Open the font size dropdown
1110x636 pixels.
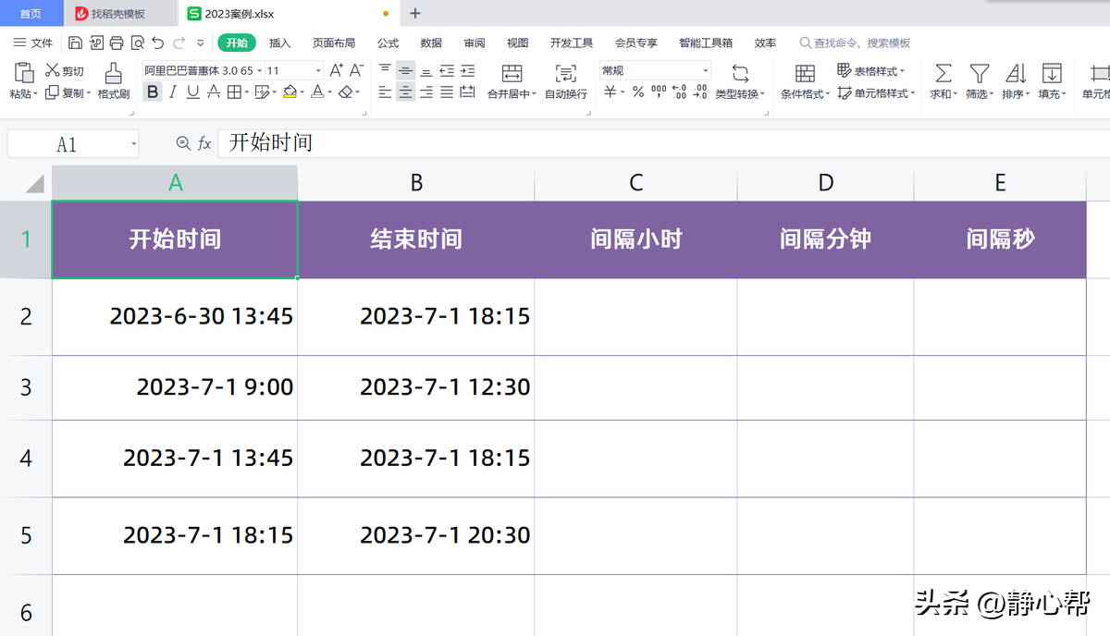click(x=319, y=70)
